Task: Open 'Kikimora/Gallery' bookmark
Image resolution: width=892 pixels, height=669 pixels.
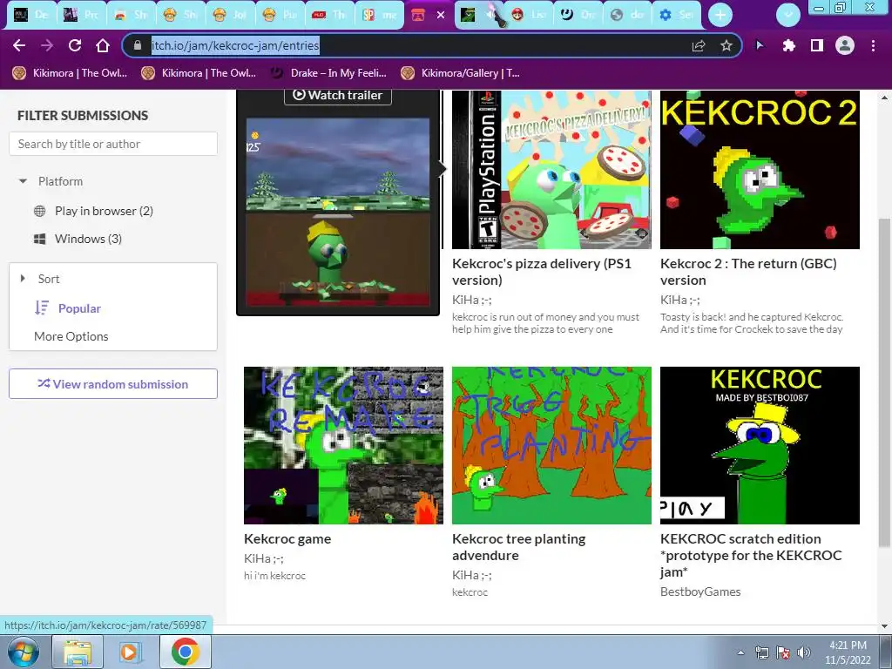Action: (460, 73)
